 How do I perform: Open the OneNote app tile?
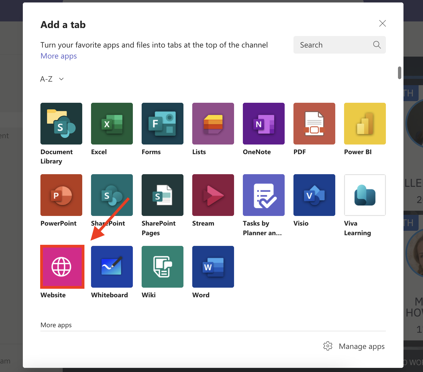pyautogui.click(x=264, y=124)
